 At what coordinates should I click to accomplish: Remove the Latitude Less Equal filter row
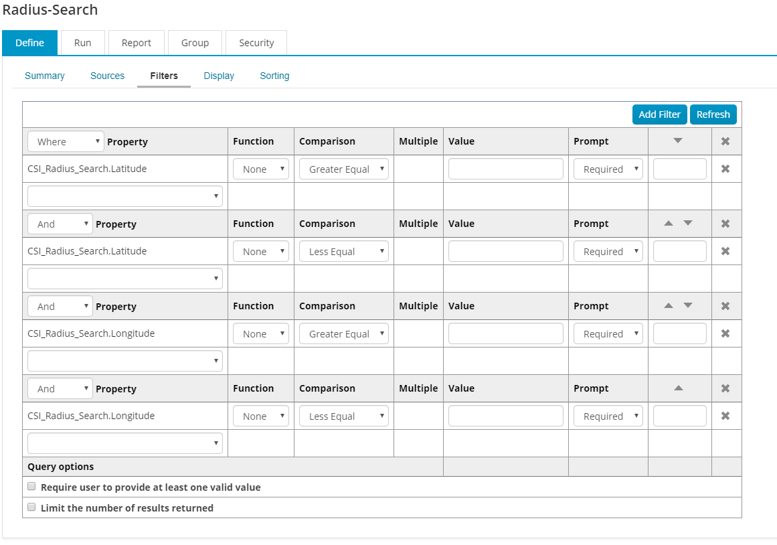[725, 251]
